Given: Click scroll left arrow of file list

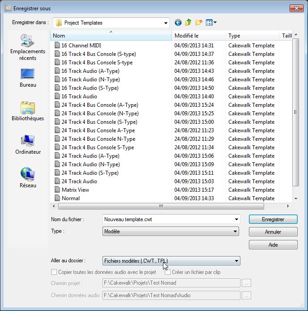Looking at the screenshot, I should click(x=54, y=206).
